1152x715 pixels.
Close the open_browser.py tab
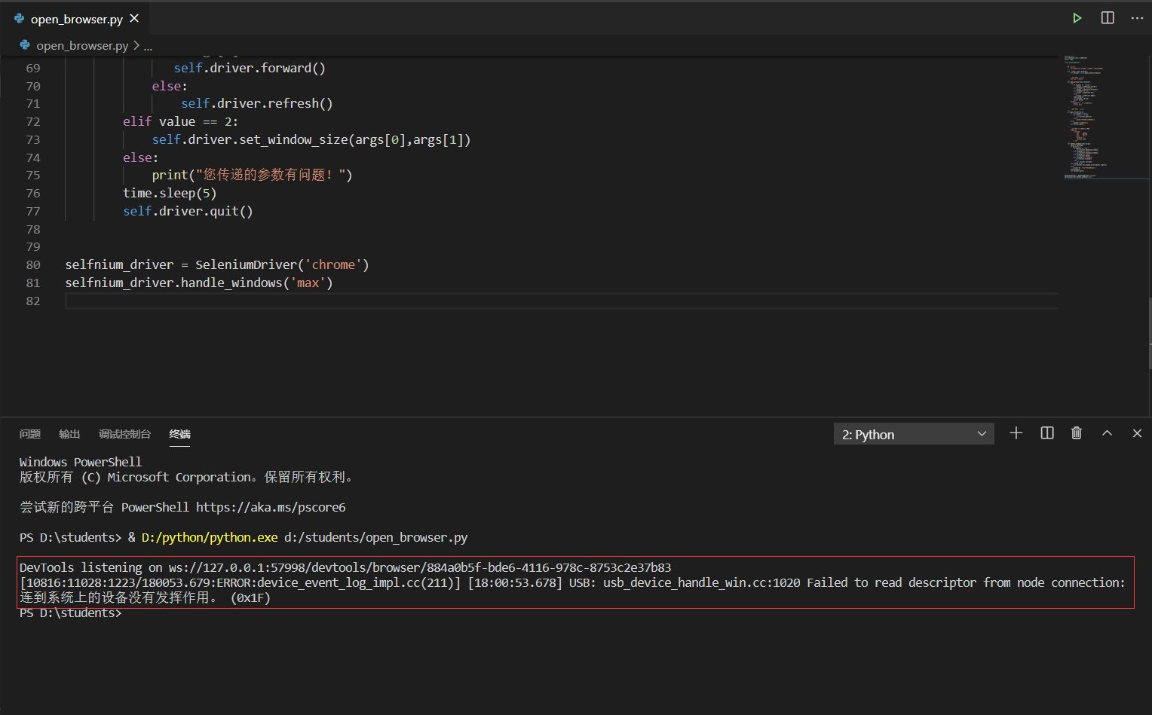tap(134, 18)
